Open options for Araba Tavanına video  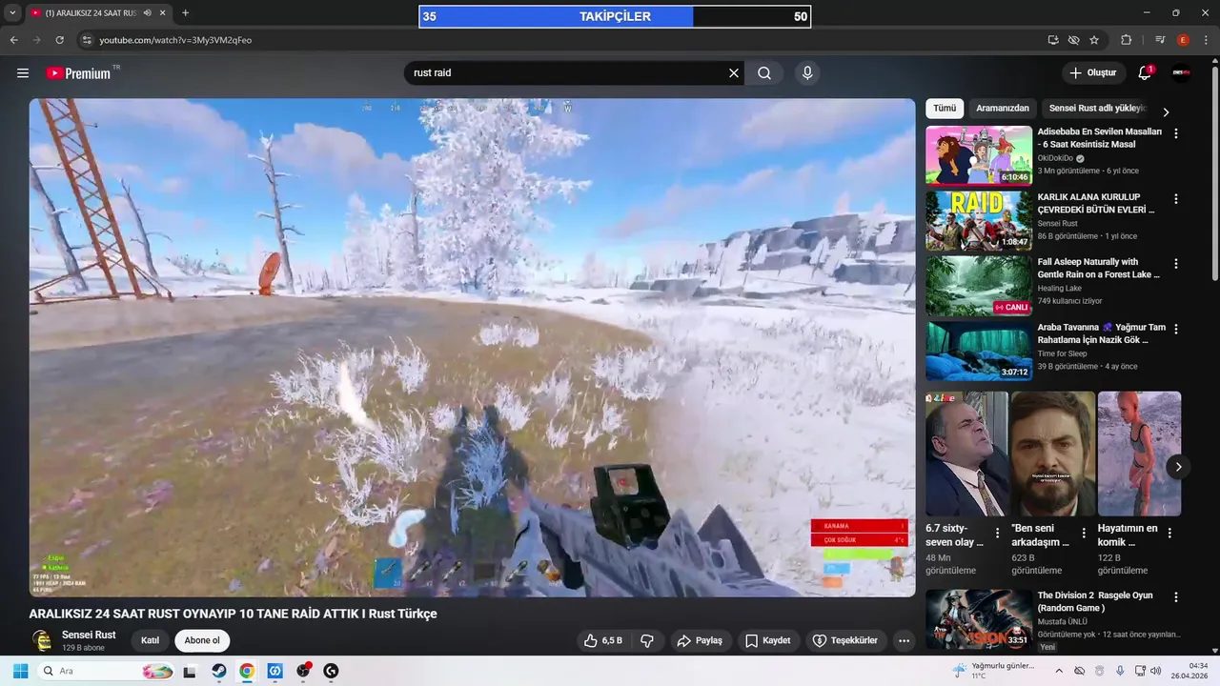(x=1176, y=329)
